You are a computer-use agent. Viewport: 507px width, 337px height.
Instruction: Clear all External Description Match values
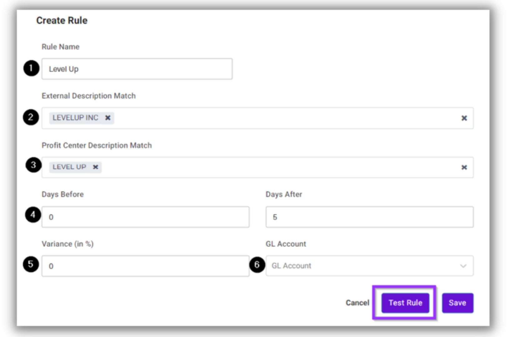(x=464, y=118)
